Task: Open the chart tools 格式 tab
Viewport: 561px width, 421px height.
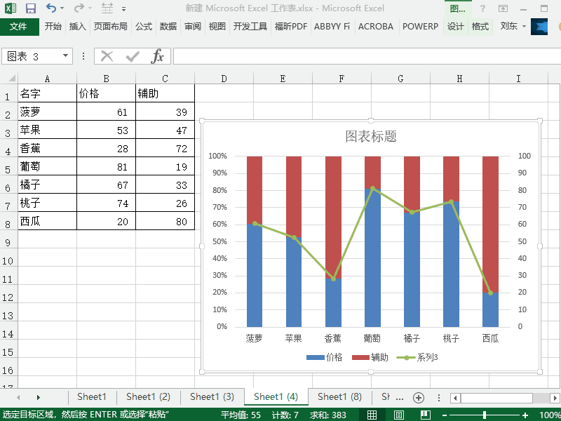Action: pyautogui.click(x=480, y=26)
